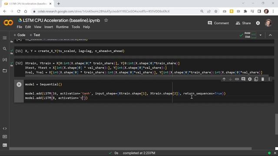Image resolution: width=278 pixels, height=156 pixels.
Task: Close the LSTM CPU Acceleration tab
Action: (x=50, y=3)
